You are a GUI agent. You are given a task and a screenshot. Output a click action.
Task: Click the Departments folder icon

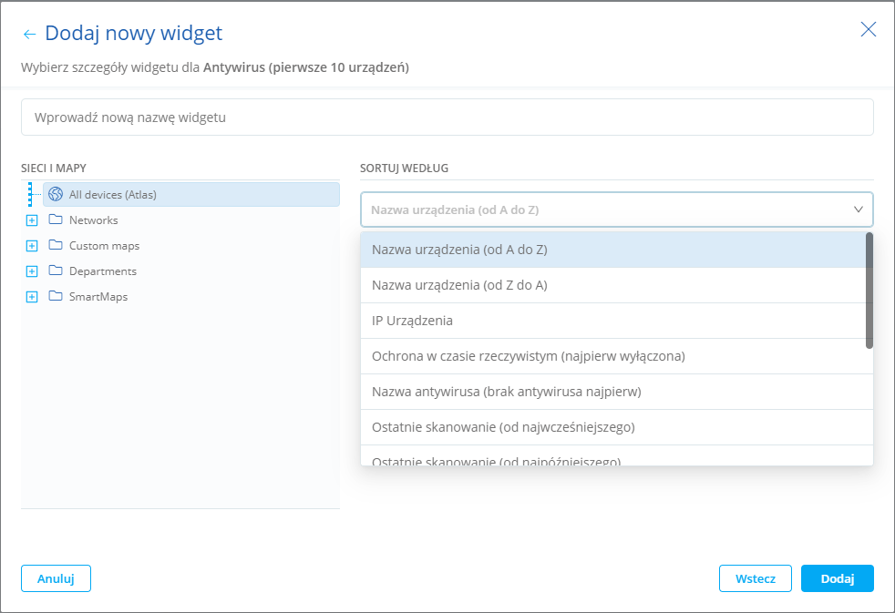pos(56,271)
